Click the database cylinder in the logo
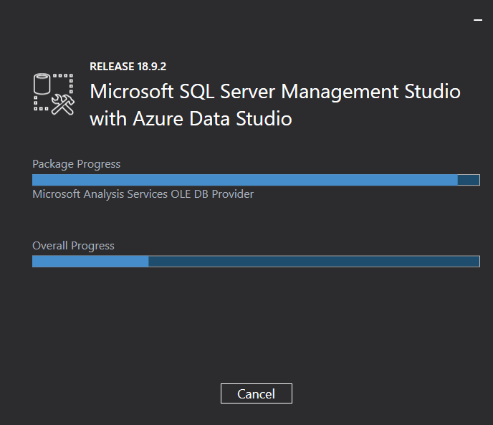The height and width of the screenshot is (425, 493). tap(42, 84)
